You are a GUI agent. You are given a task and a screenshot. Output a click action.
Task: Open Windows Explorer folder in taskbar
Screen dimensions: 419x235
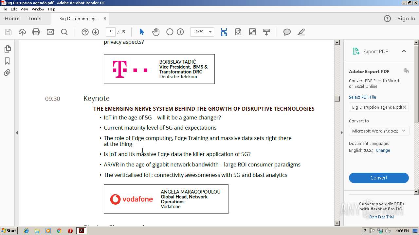click(37, 231)
